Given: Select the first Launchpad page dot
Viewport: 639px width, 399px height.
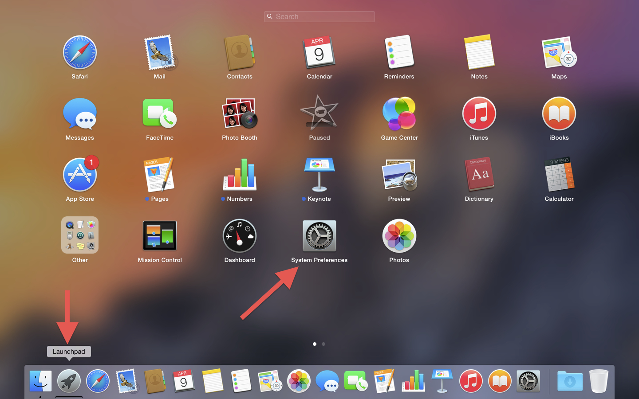Looking at the screenshot, I should [315, 344].
